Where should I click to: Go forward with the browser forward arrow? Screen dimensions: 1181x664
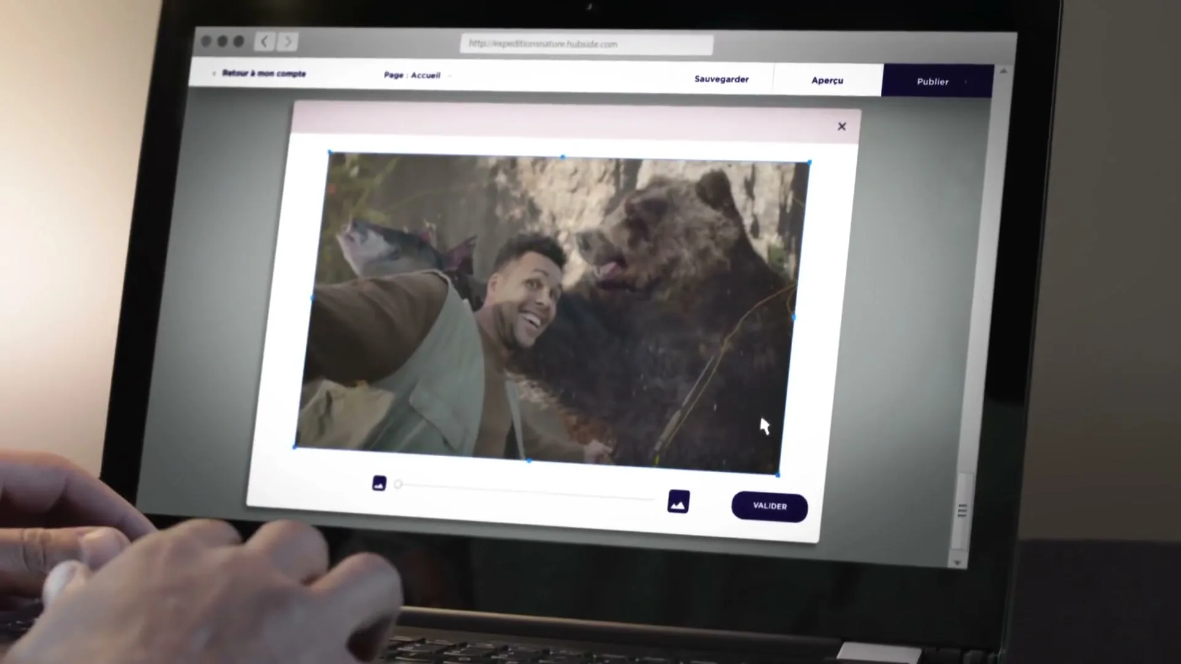point(287,42)
